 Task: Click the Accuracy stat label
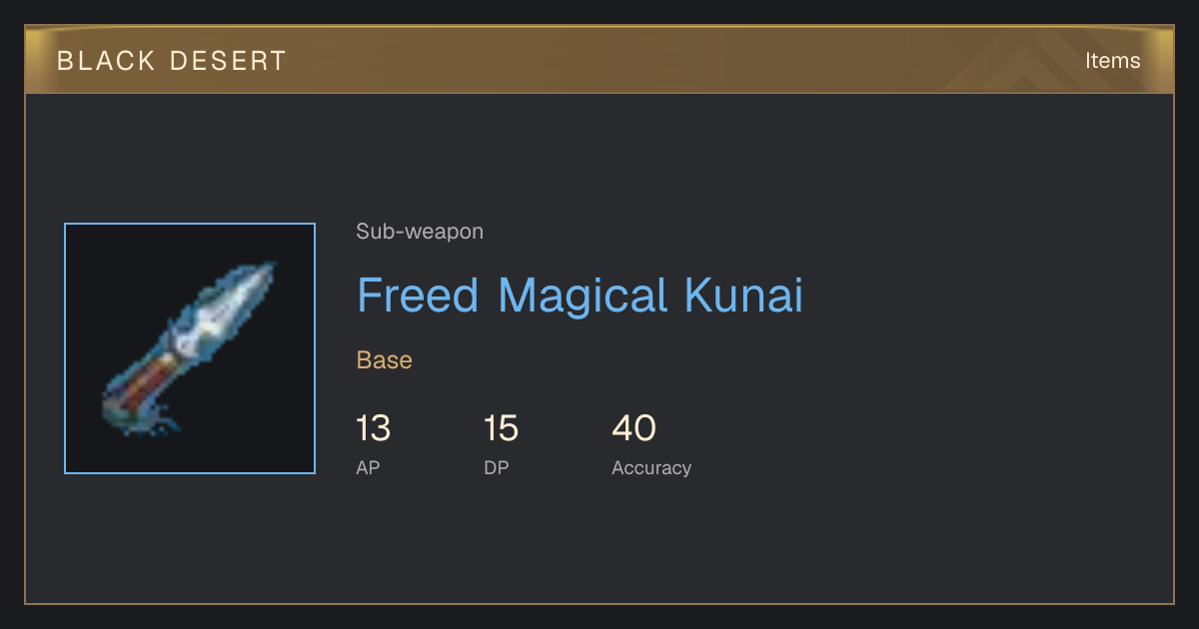tap(651, 467)
